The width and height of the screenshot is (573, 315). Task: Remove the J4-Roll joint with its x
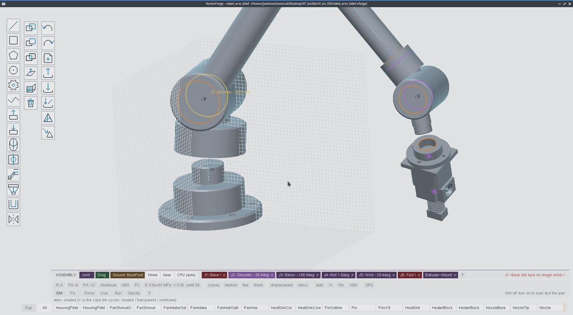pos(352,275)
